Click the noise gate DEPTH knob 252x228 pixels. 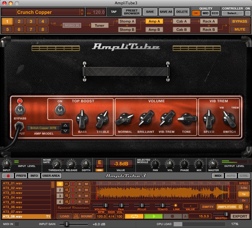86,164
